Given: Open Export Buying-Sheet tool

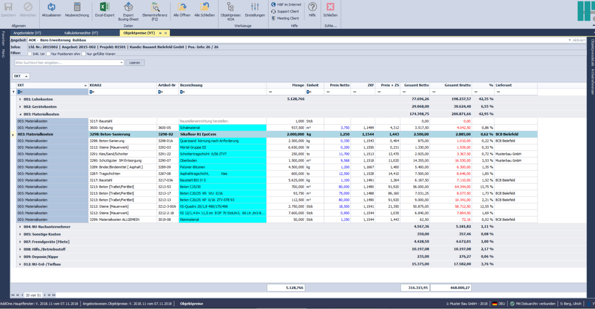Looking at the screenshot, I should point(128,7).
